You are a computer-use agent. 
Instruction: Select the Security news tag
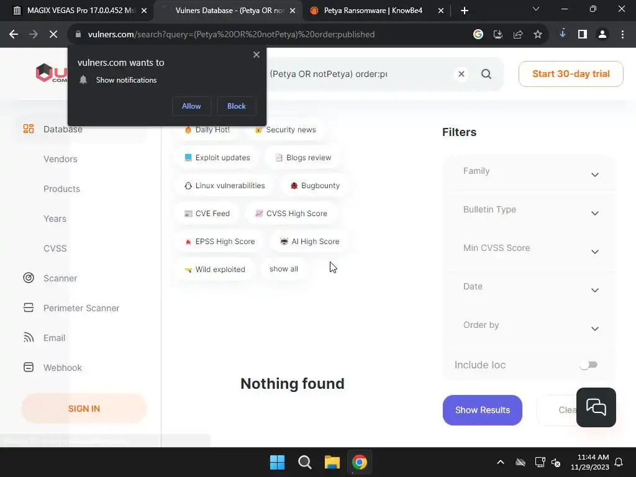(286, 130)
